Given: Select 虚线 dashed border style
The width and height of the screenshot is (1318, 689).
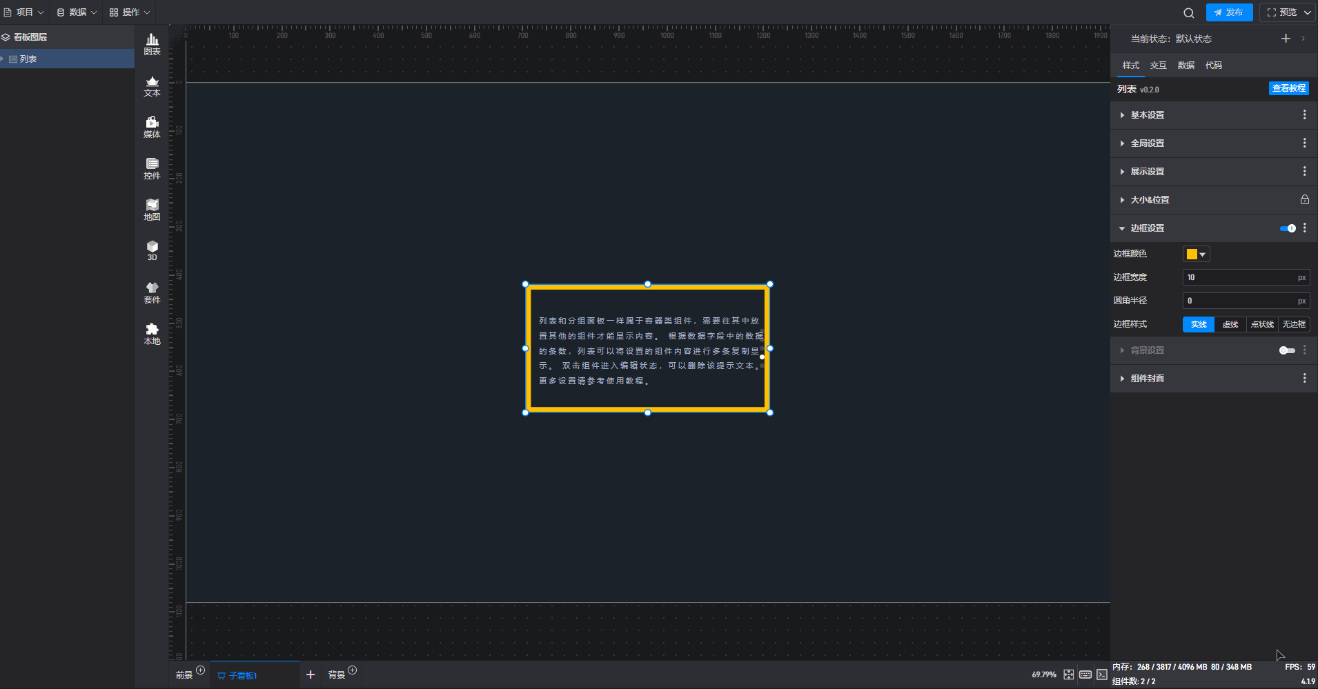Looking at the screenshot, I should pyautogui.click(x=1230, y=324).
